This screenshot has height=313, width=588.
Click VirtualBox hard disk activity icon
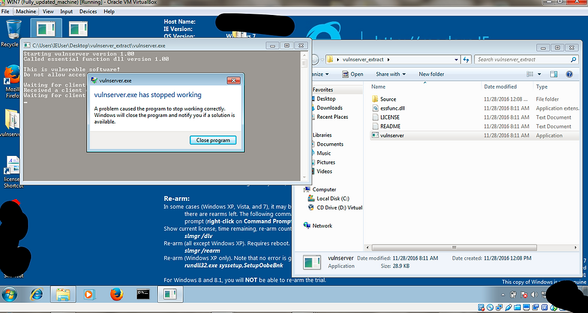[481, 308]
